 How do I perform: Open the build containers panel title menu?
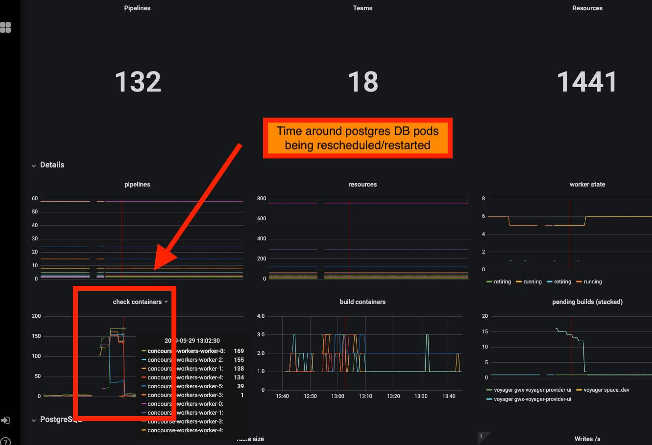click(x=362, y=302)
